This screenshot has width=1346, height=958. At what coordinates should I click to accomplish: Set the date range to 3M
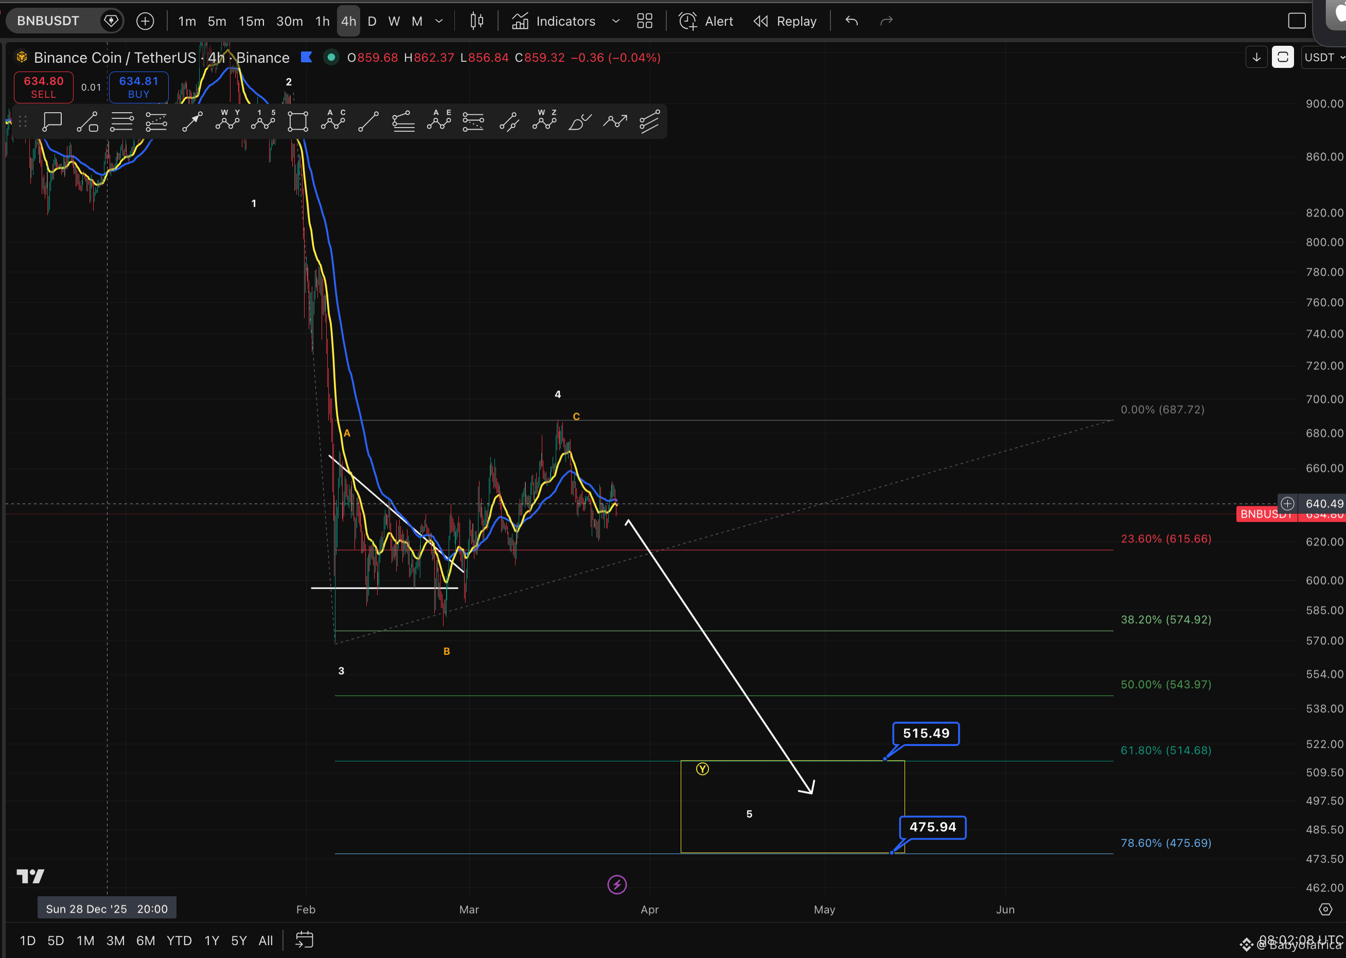116,941
